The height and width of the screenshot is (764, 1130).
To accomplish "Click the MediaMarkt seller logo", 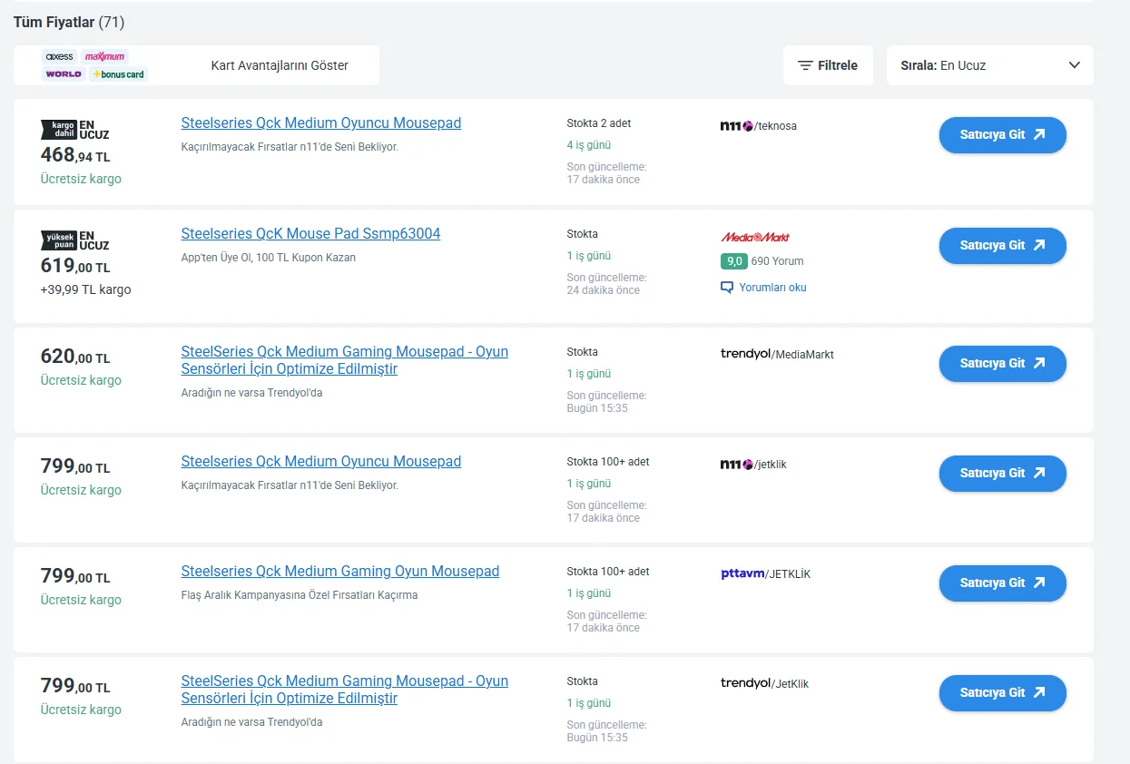I will (755, 237).
